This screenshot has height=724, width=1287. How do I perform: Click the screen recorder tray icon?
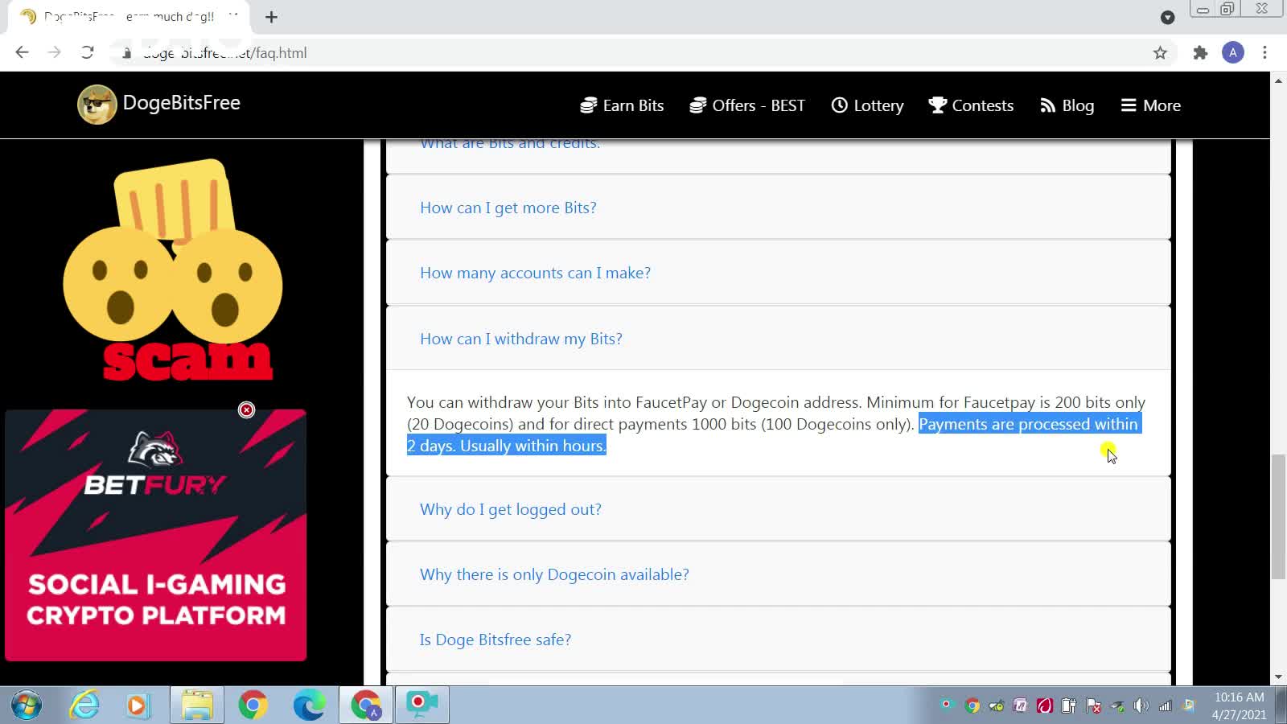point(947,705)
